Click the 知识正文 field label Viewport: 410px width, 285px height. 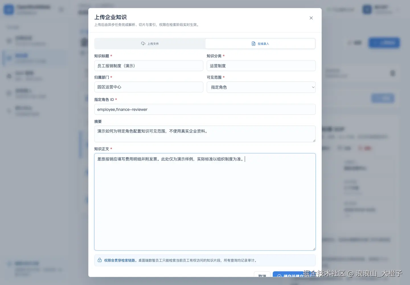[102, 149]
